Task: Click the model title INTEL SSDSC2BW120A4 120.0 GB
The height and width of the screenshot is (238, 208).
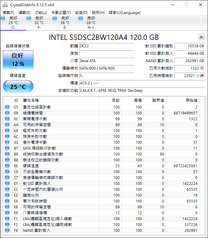Action: 104,37
